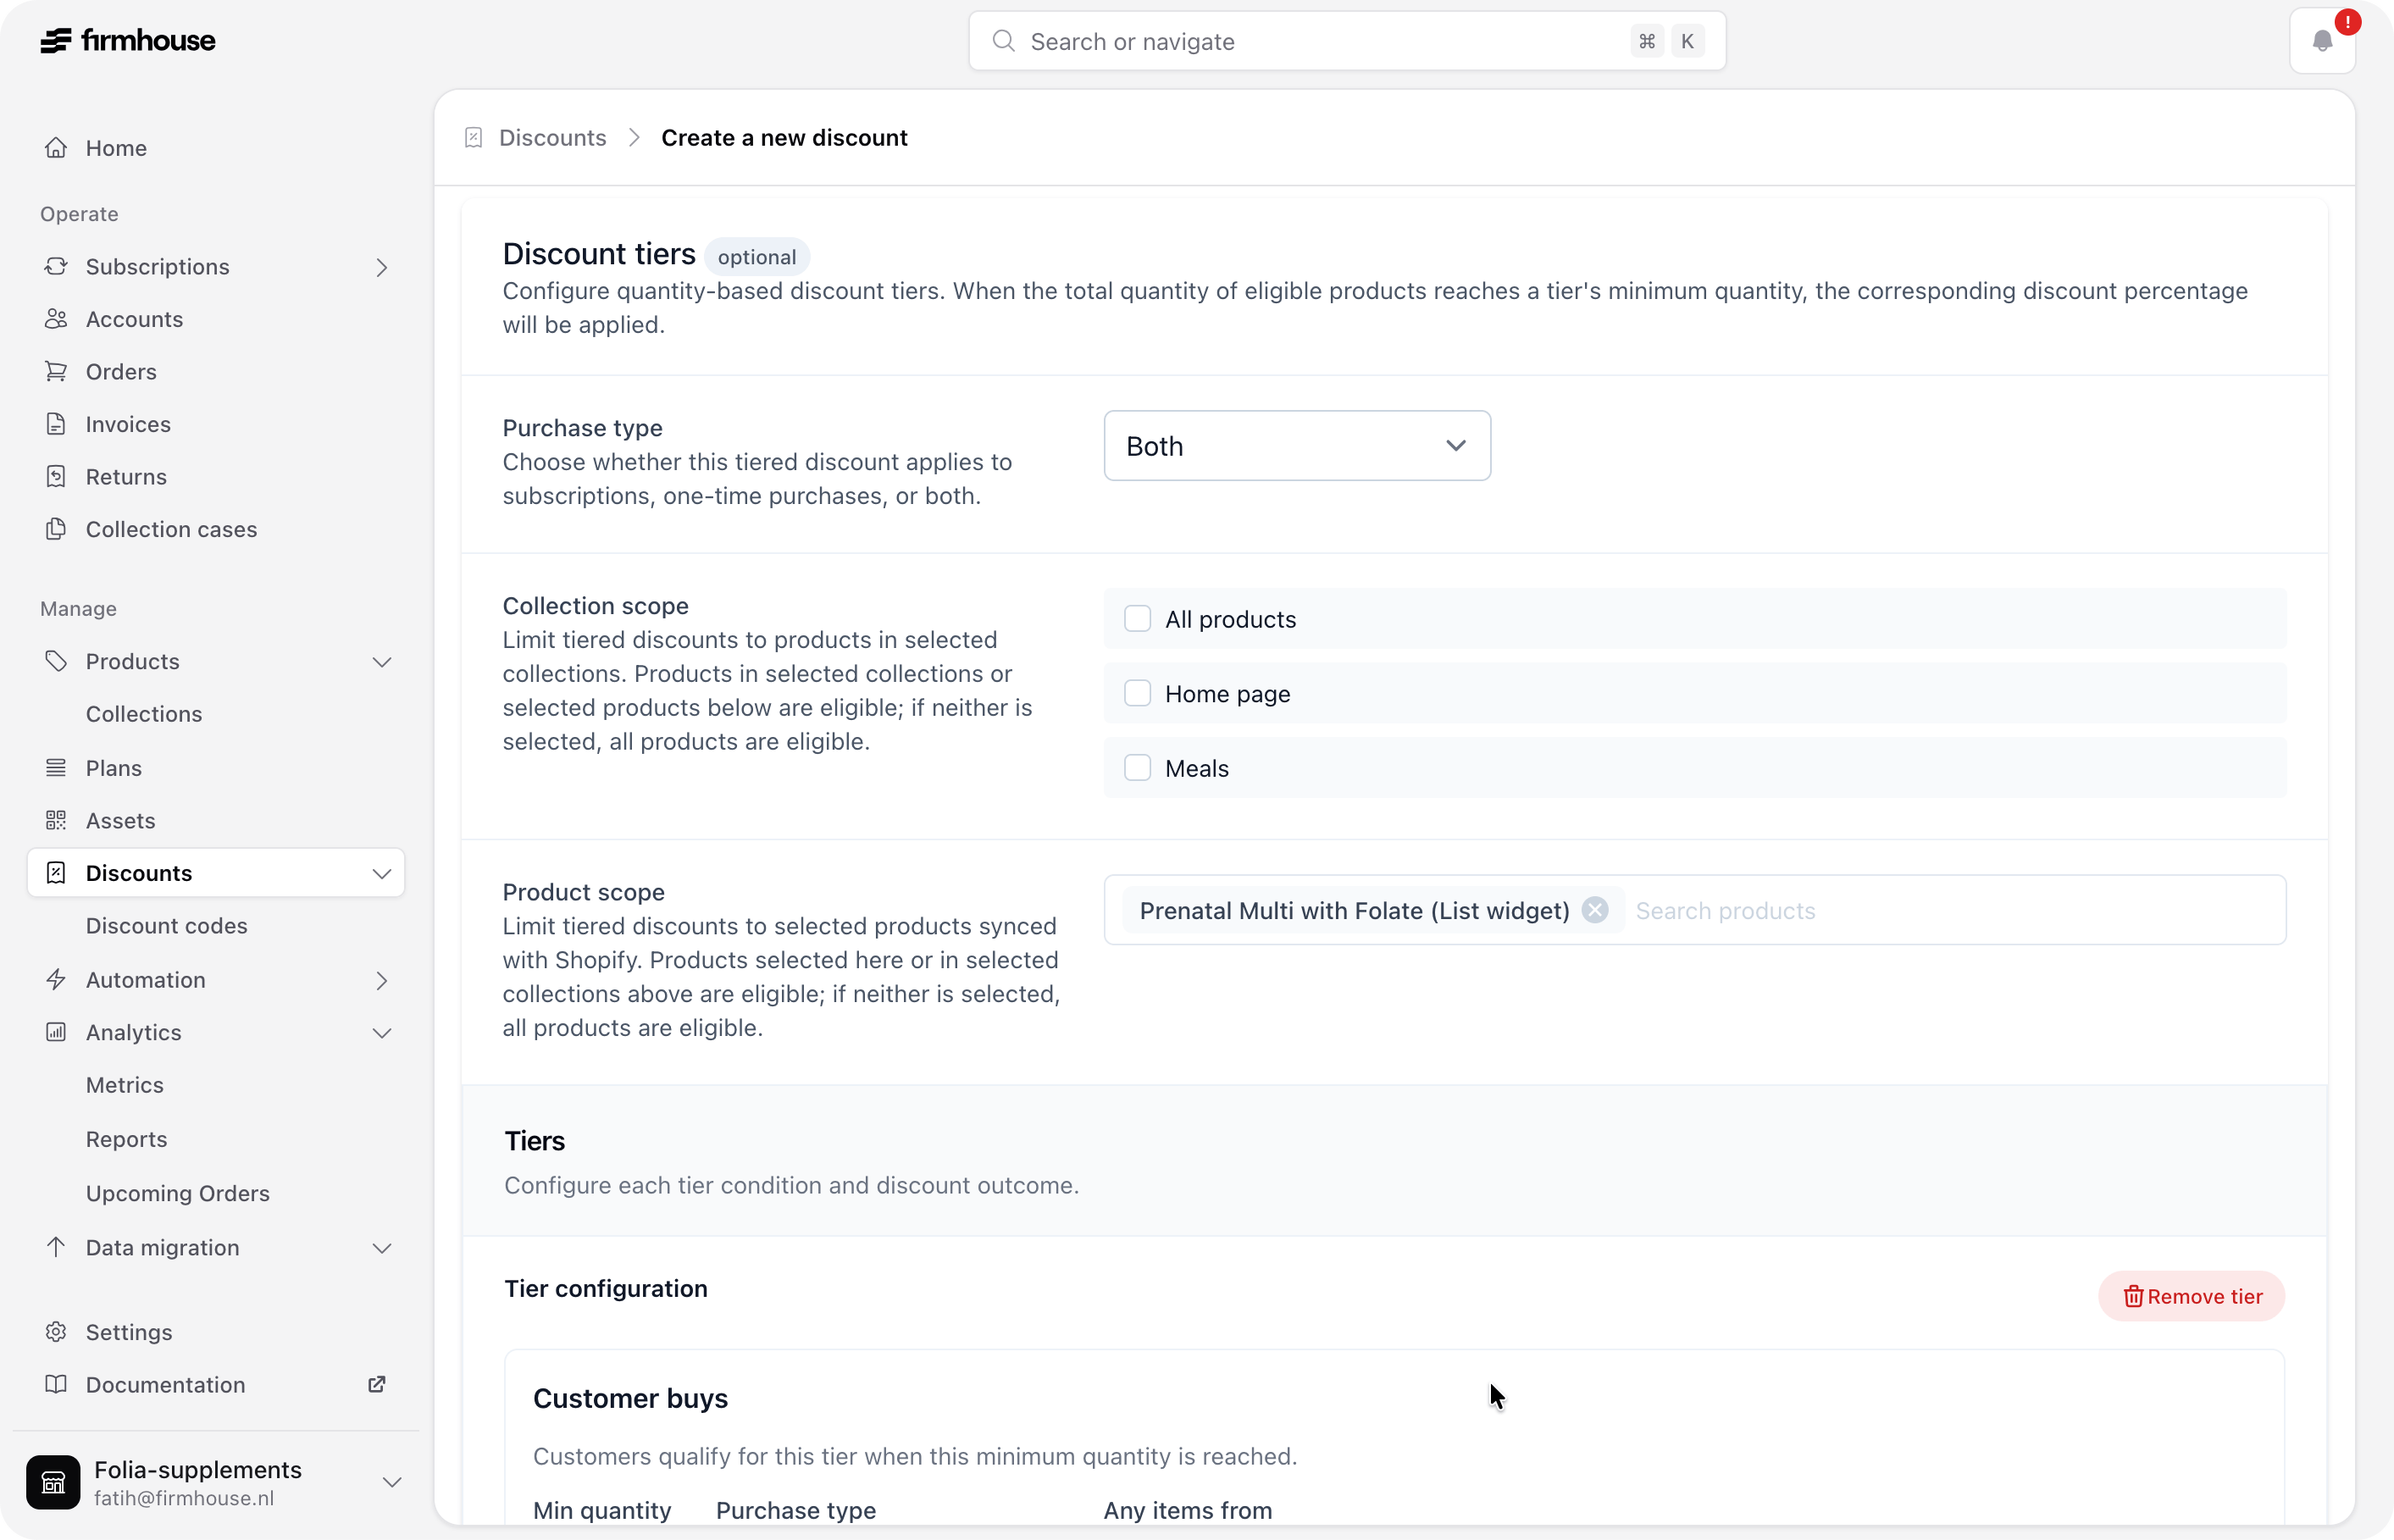Expand the Automation submenu chevron

[x=382, y=980]
